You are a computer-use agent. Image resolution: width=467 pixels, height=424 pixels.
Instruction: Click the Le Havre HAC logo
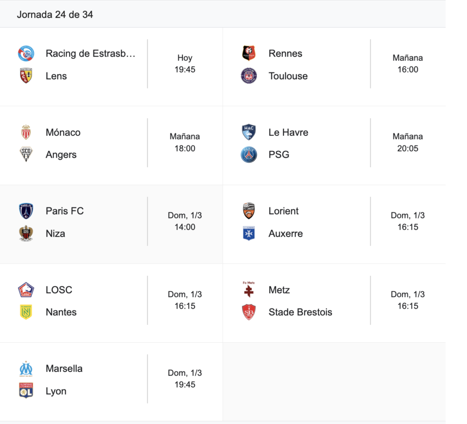(249, 132)
